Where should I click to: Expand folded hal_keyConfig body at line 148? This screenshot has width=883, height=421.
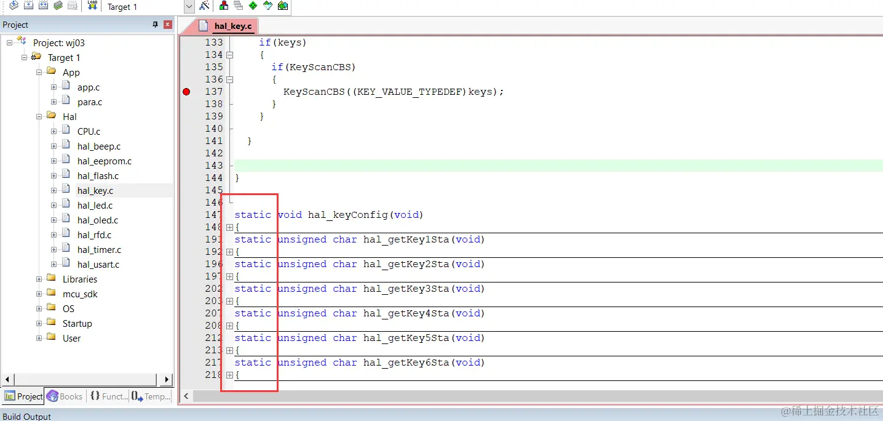(x=229, y=227)
